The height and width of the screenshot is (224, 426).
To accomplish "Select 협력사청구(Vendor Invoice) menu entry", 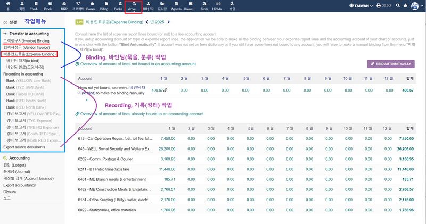I will pos(26,47).
